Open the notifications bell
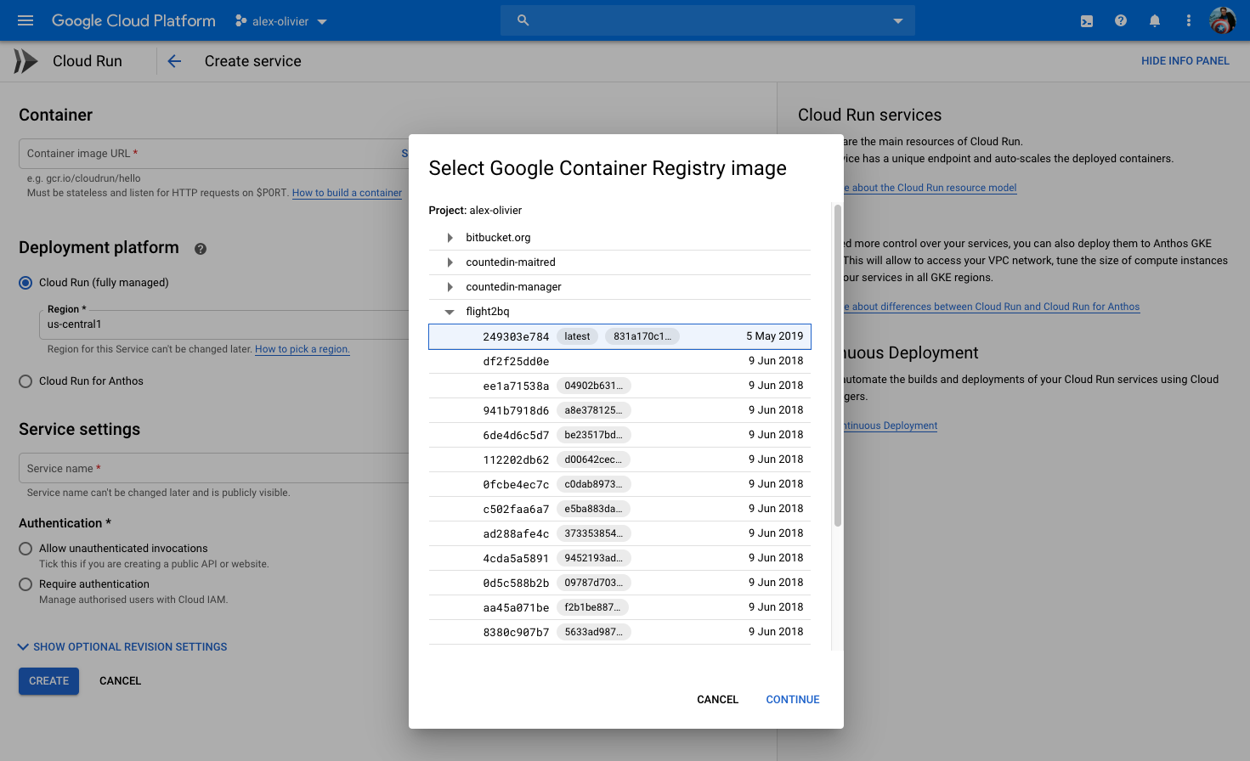 1155,20
